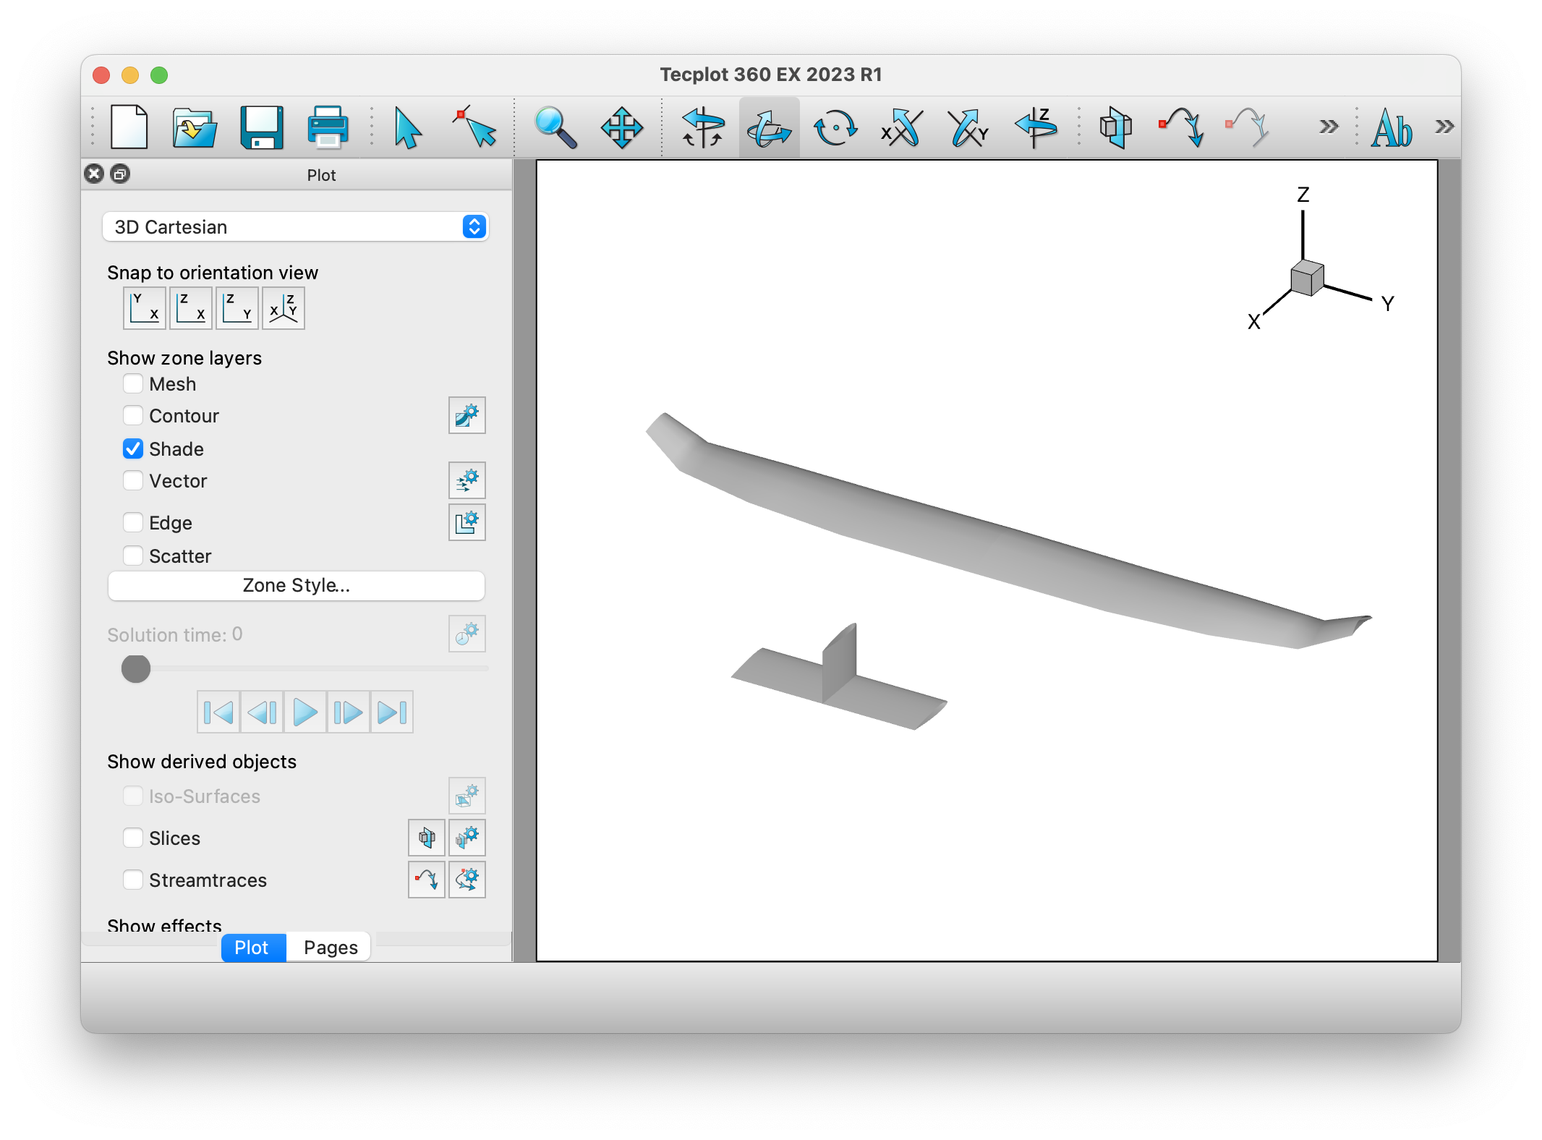Screen dimensions: 1542x1140
Task: Uncheck the Shade zone layer
Action: coord(133,448)
